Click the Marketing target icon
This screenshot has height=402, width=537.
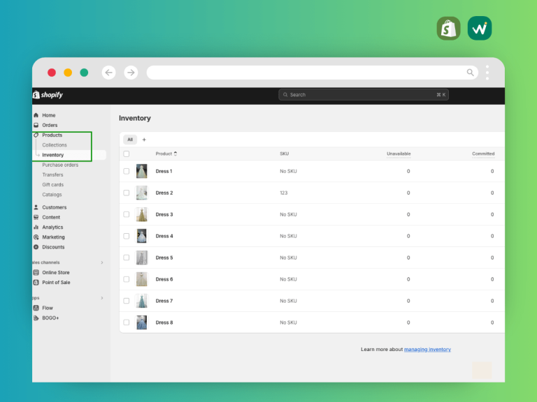(36, 237)
